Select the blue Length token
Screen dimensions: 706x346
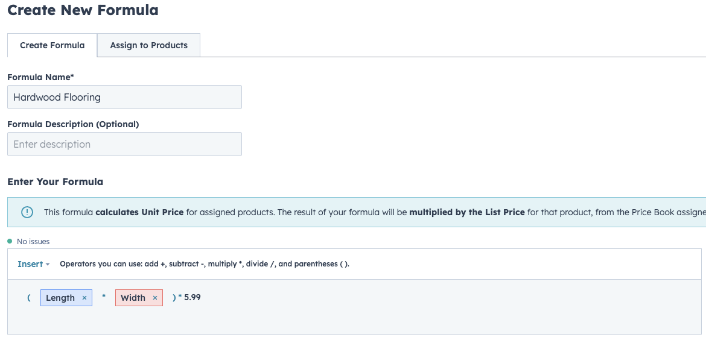[x=60, y=298]
